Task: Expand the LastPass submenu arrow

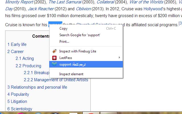Action: (119, 58)
